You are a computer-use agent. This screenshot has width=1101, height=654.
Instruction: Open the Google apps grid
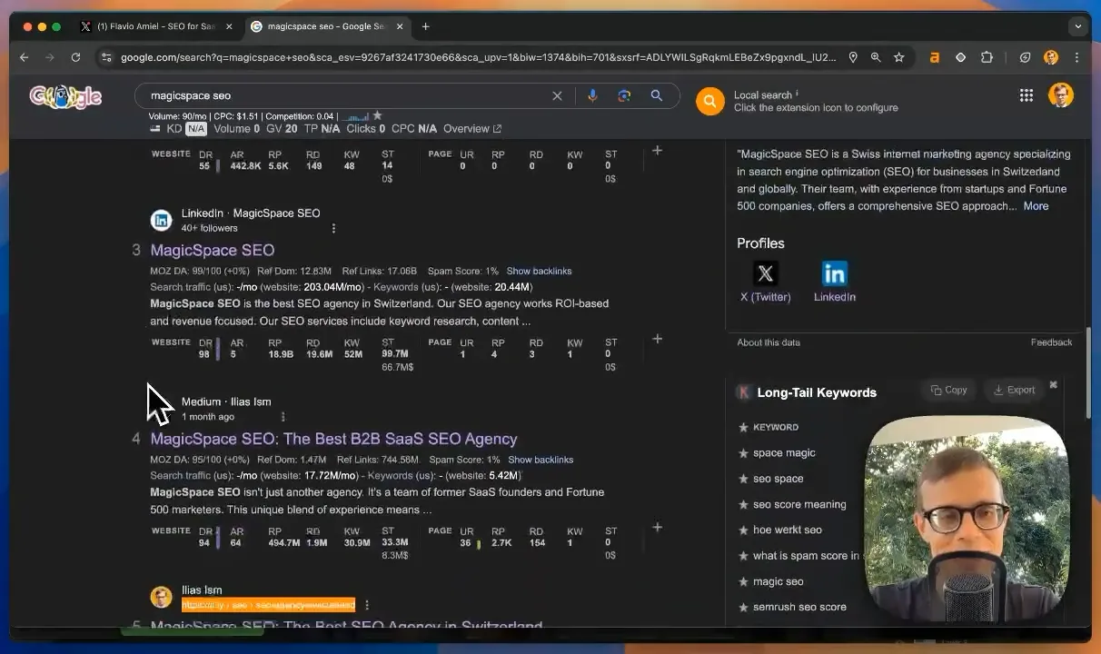pos(1027,95)
